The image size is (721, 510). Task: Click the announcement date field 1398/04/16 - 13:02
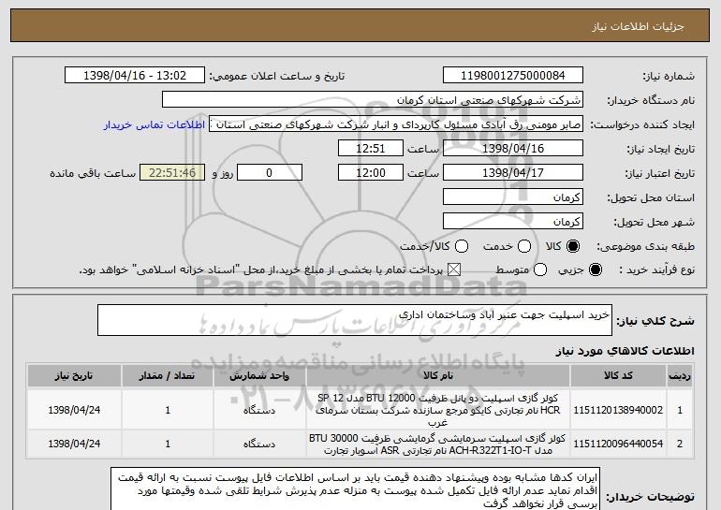[135, 76]
